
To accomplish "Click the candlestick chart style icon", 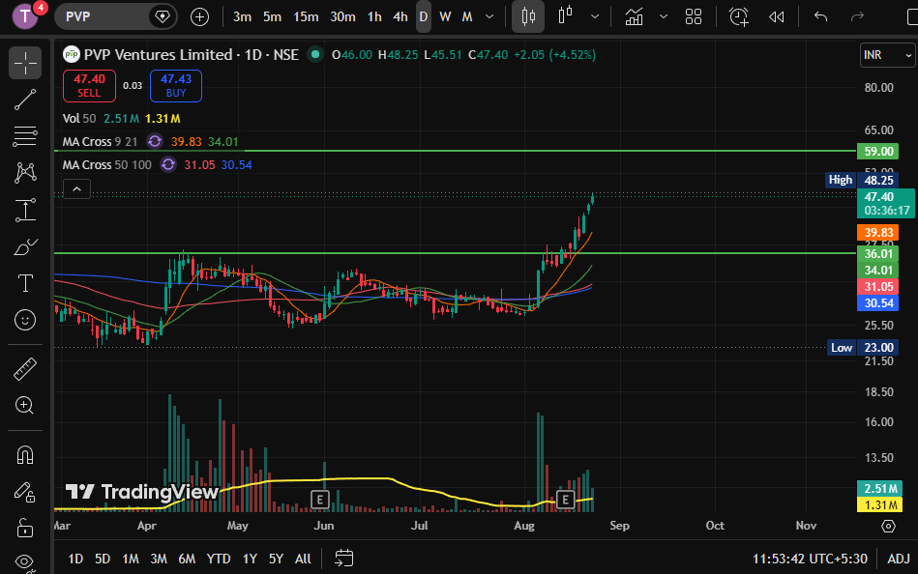I will click(528, 16).
